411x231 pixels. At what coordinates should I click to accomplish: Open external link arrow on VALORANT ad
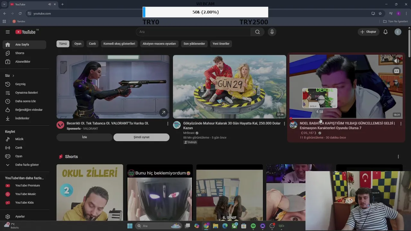point(163,112)
